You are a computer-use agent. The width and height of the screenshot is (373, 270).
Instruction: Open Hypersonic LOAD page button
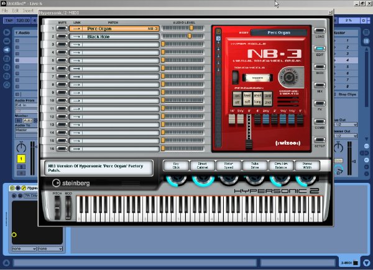tap(320, 30)
